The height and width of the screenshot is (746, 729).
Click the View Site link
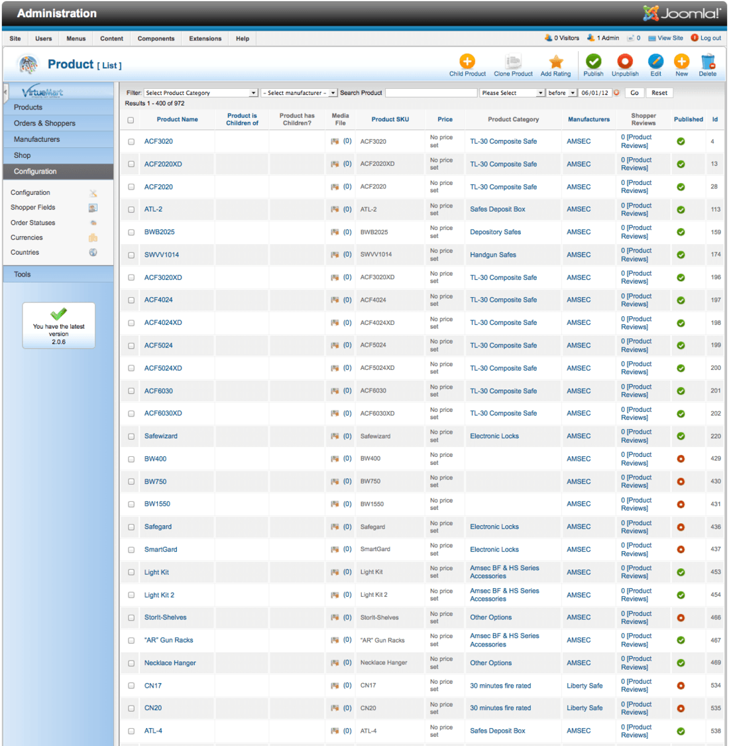click(x=666, y=38)
